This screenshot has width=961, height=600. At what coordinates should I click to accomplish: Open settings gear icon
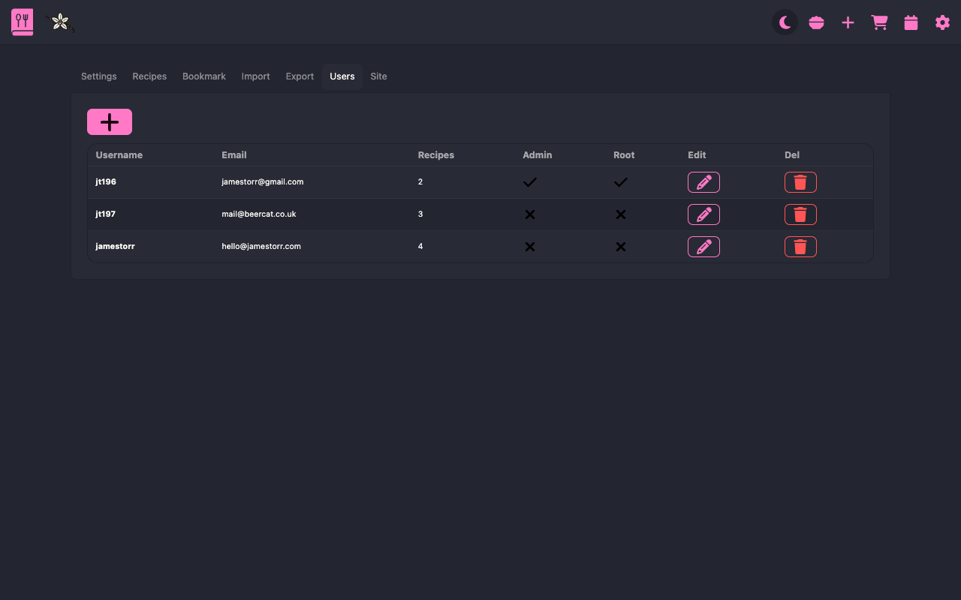pyautogui.click(x=943, y=22)
